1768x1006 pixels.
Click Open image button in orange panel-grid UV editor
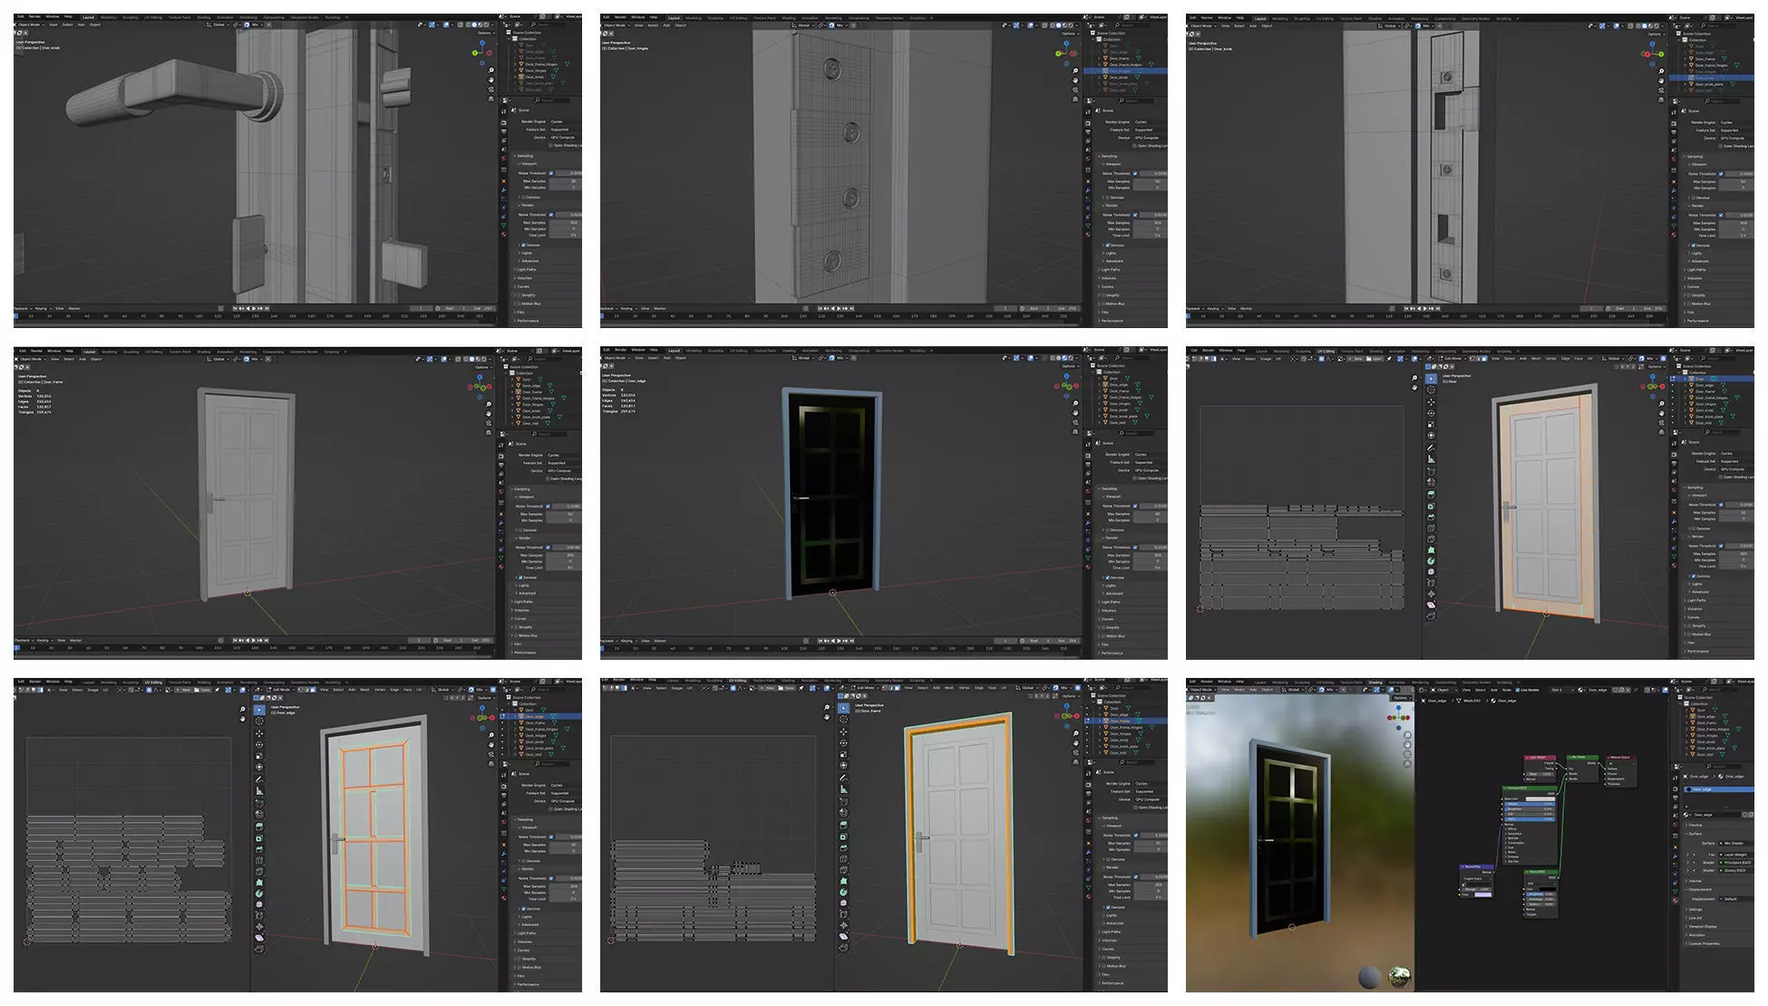(204, 690)
